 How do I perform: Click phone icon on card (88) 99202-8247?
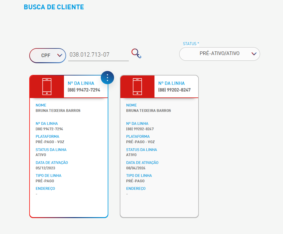point(137,87)
